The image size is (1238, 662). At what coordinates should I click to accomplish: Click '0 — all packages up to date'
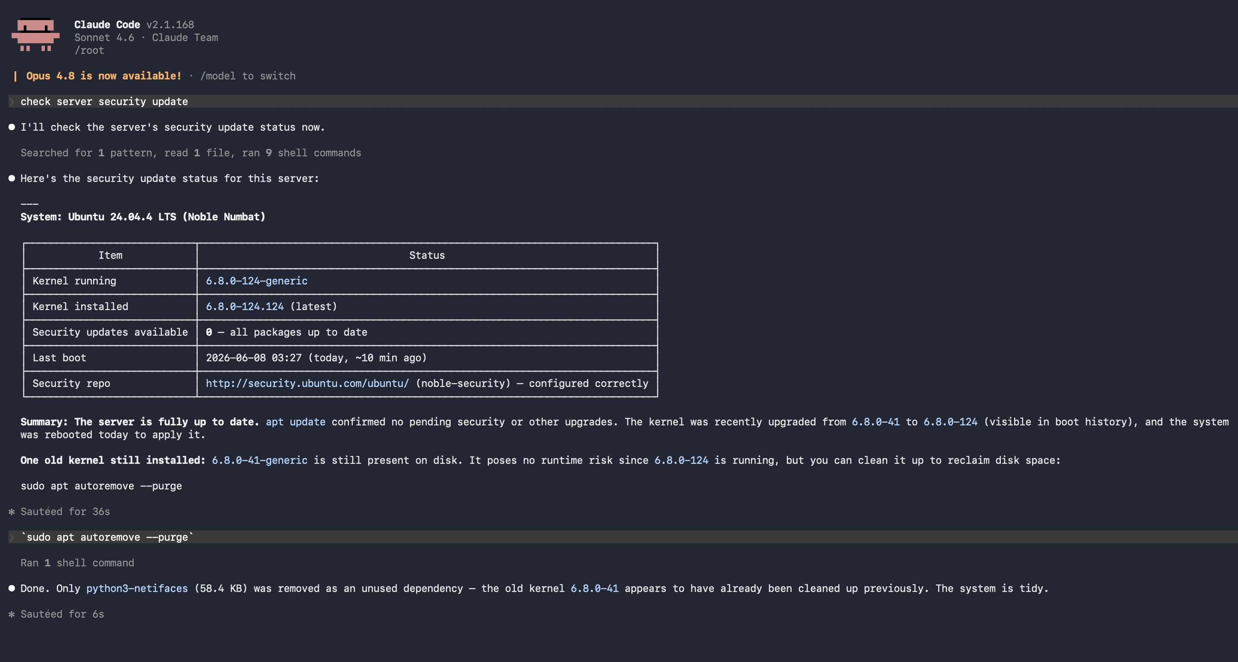click(286, 332)
